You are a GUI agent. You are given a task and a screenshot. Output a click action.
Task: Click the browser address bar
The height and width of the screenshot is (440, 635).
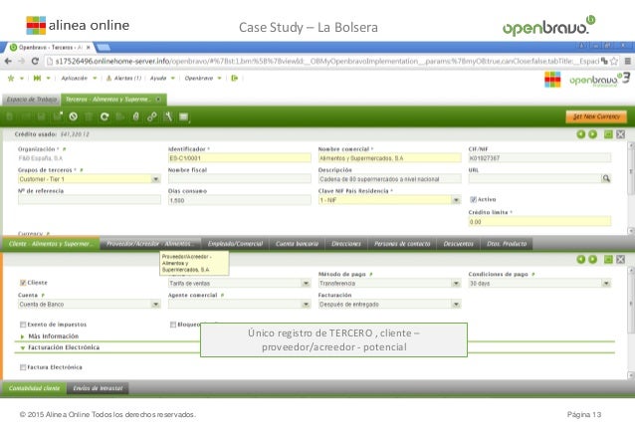[x=326, y=61]
